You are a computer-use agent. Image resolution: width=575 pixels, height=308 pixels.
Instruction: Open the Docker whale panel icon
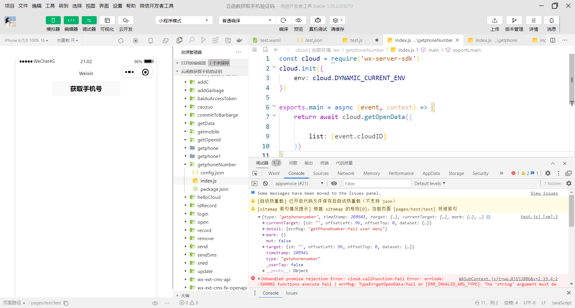click(x=239, y=40)
